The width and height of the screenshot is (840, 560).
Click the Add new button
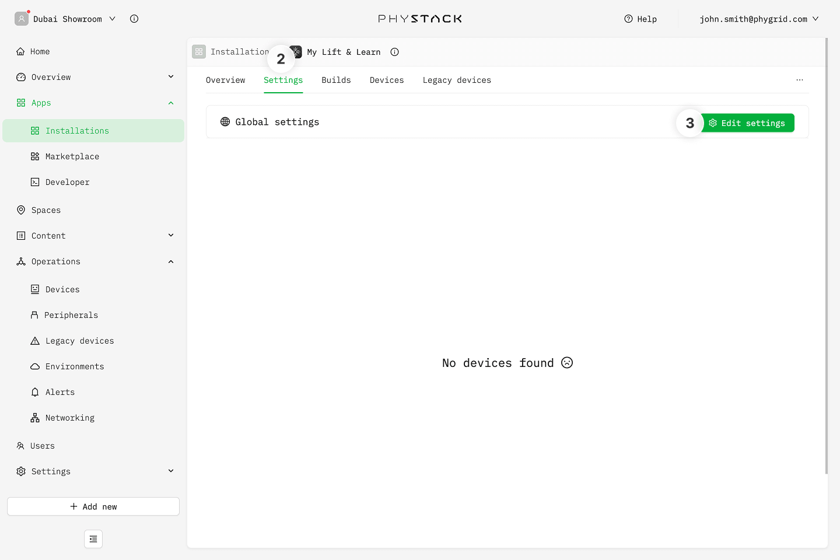click(x=93, y=506)
